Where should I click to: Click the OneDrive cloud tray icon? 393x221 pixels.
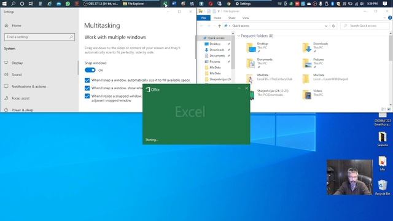[309, 4]
